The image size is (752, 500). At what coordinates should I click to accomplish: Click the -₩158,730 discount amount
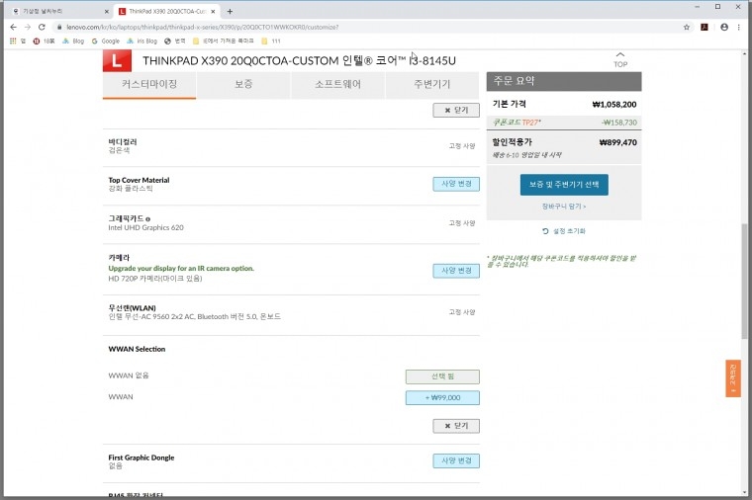(x=618, y=123)
